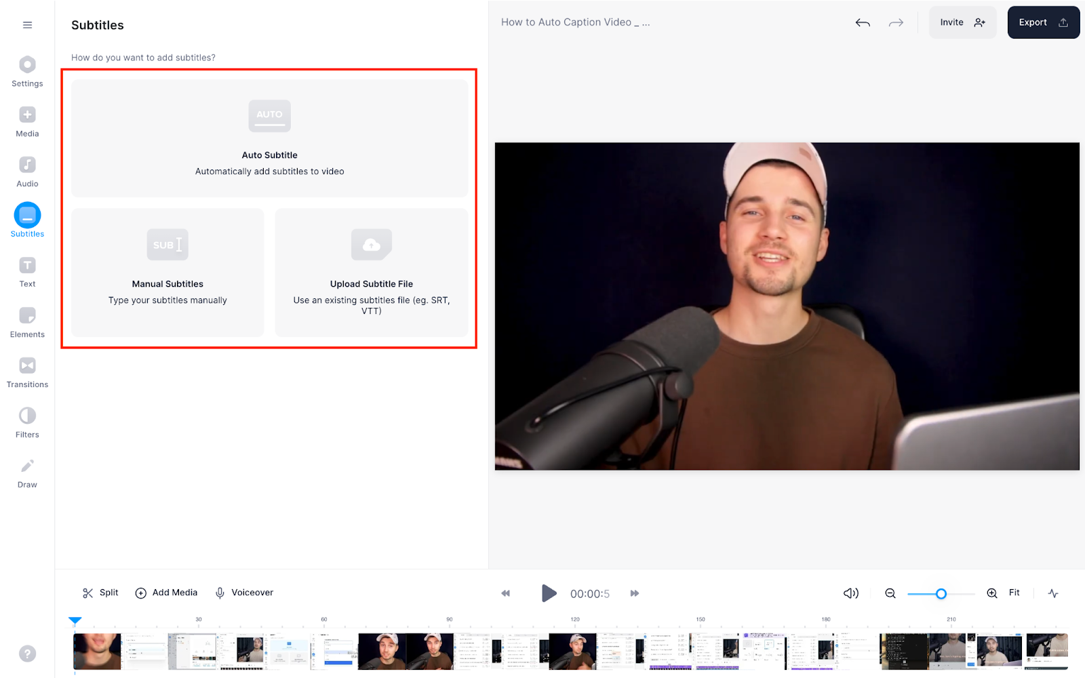This screenshot has height=678, width=1085.
Task: Click the blue playhead marker
Action: point(75,621)
